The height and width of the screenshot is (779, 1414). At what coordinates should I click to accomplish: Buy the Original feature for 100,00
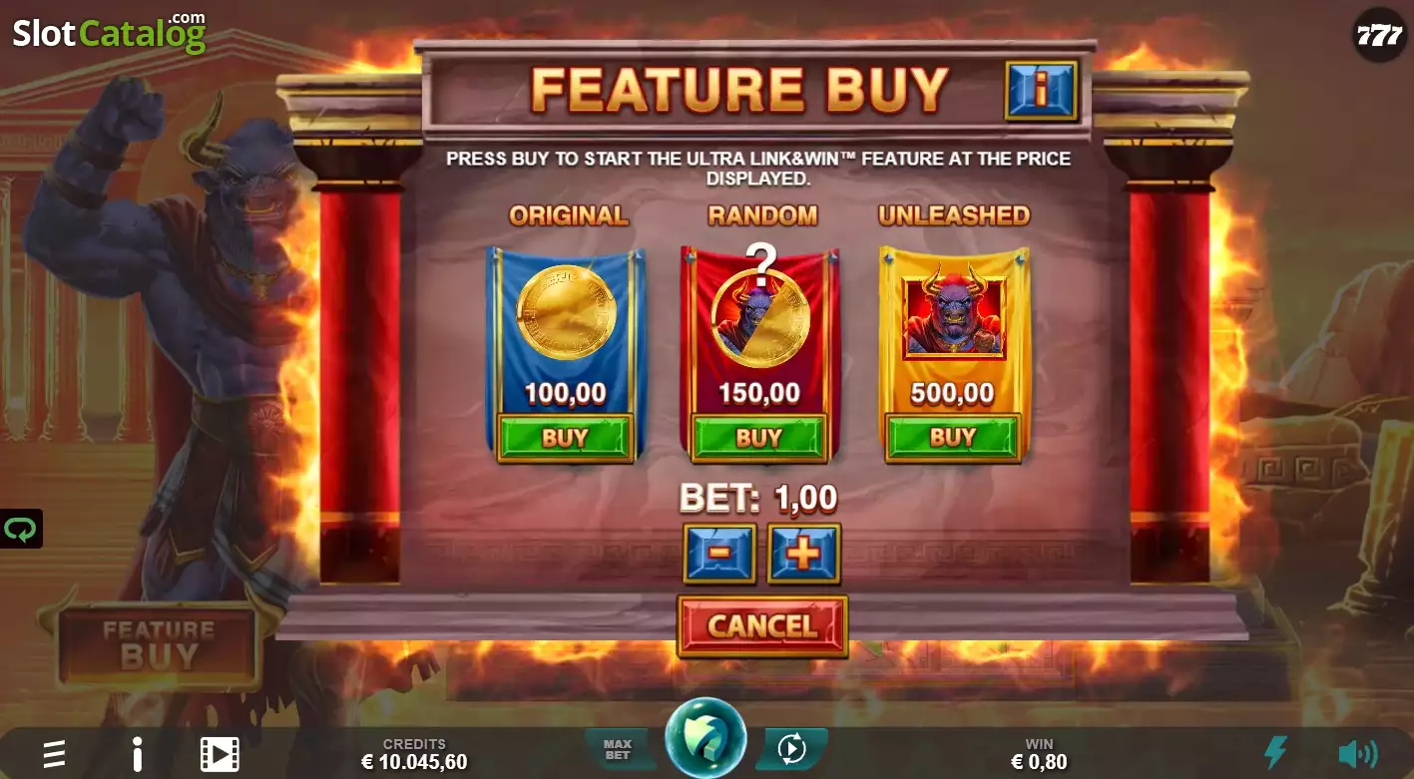(x=565, y=438)
